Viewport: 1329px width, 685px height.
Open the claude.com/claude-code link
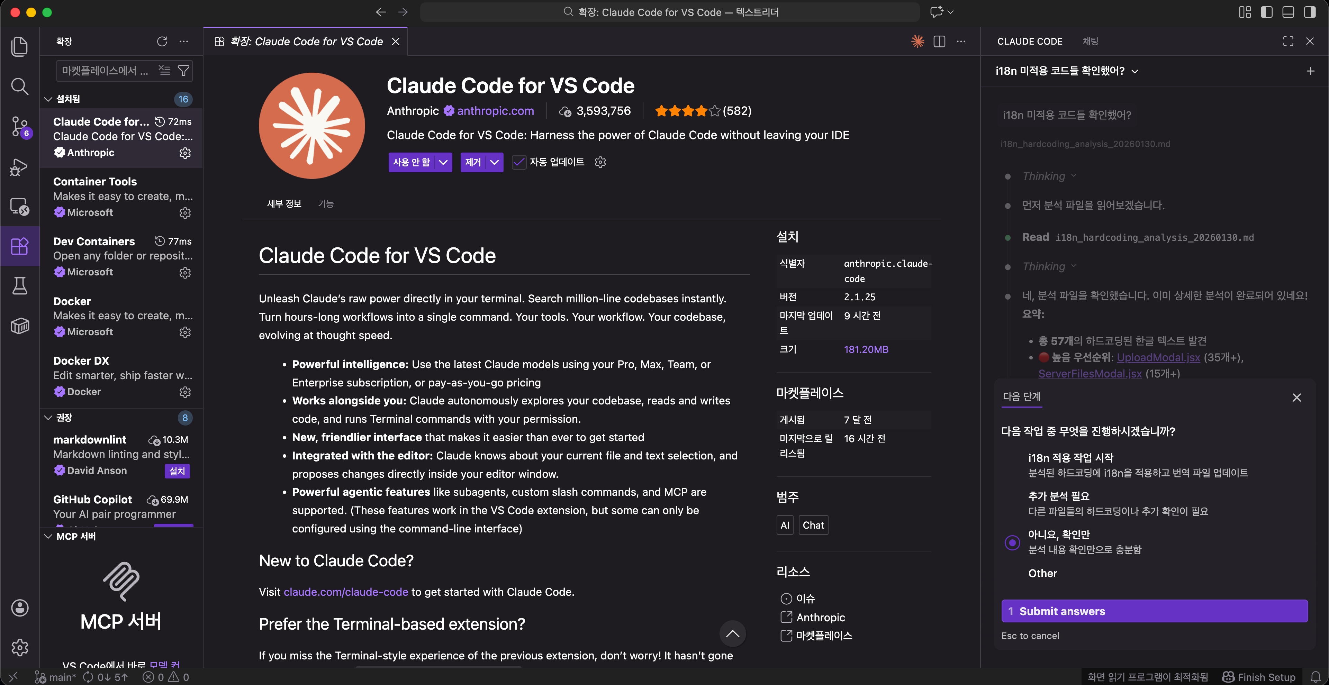346,592
